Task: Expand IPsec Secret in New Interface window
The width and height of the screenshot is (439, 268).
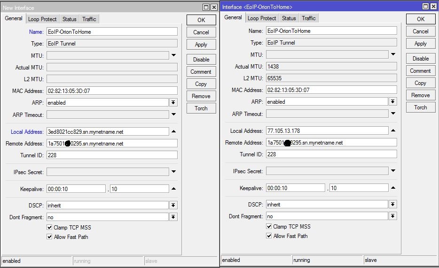Action: point(173,172)
